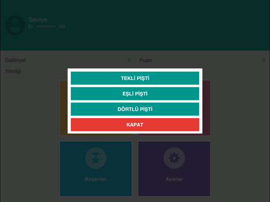This screenshot has width=270, height=202.
Task: Start a DÖRTLÜ PİŞTİ game
Action: pyautogui.click(x=135, y=109)
